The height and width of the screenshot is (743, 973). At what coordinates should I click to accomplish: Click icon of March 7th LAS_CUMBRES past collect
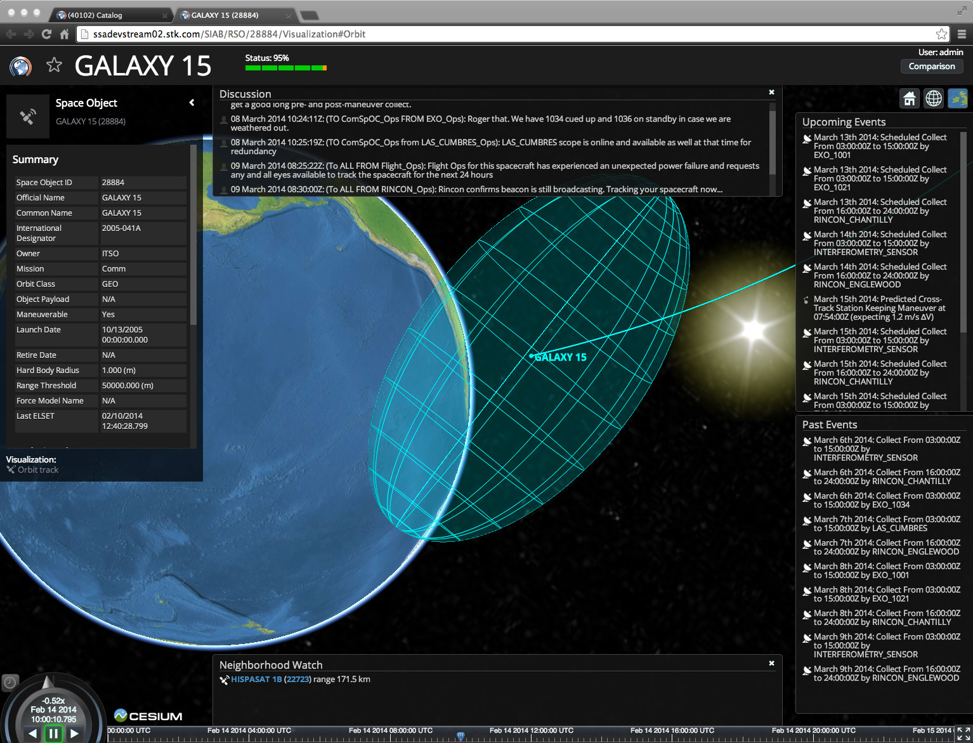pyautogui.click(x=807, y=520)
